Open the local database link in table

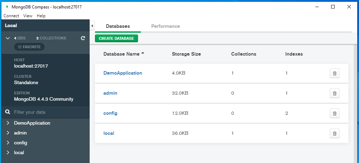pyautogui.click(x=109, y=133)
